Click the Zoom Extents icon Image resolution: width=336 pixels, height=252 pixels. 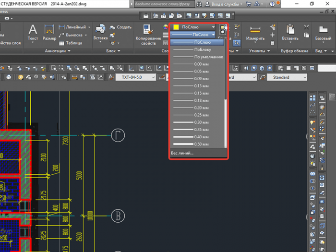[120, 68]
